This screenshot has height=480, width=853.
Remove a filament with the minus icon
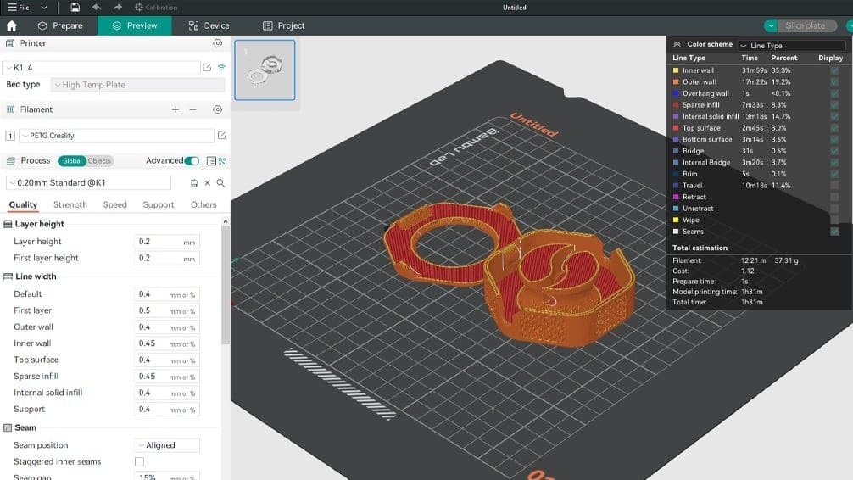(192, 109)
